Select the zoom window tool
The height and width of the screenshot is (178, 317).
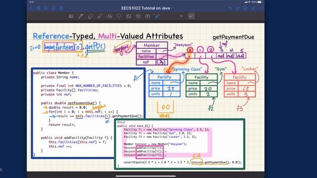[71, 16]
